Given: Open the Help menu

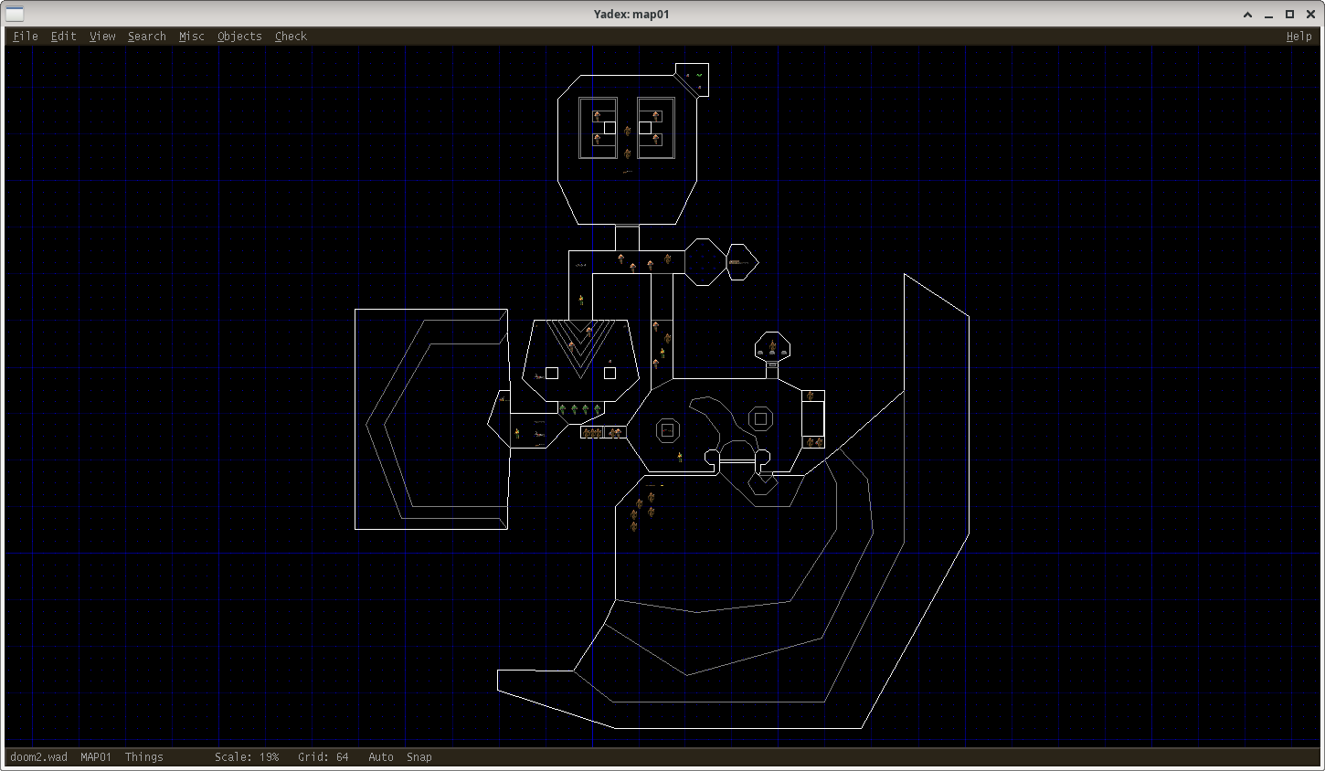Looking at the screenshot, I should [x=1298, y=37].
